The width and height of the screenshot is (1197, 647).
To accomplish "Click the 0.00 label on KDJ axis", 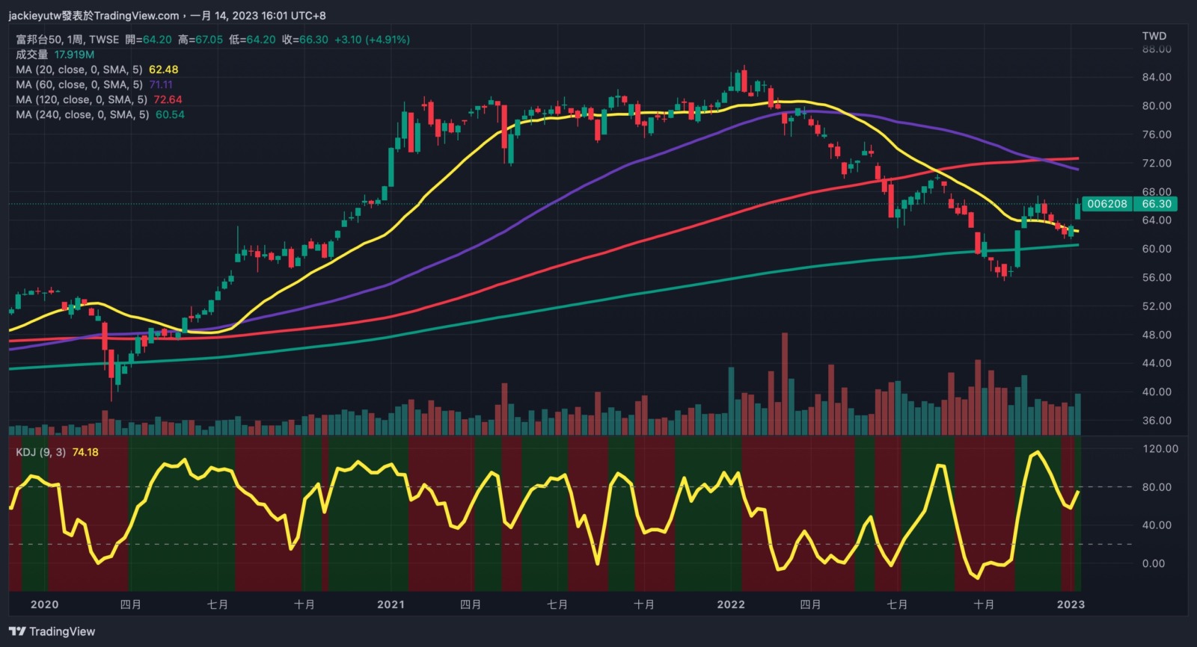I will point(1153,563).
